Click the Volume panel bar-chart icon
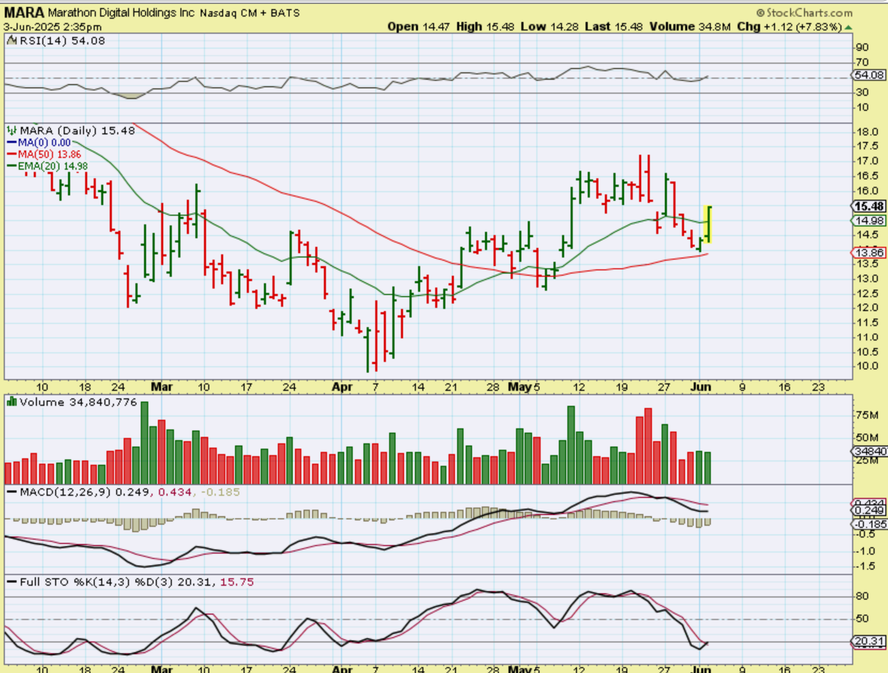The width and height of the screenshot is (888, 673). point(11,402)
